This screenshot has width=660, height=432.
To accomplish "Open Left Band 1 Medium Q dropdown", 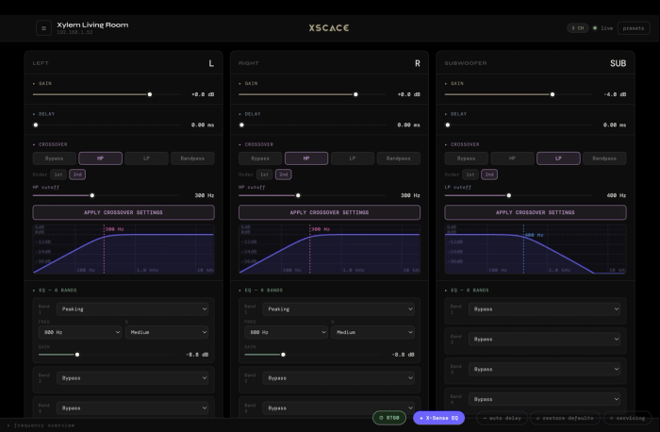I will 167,332.
